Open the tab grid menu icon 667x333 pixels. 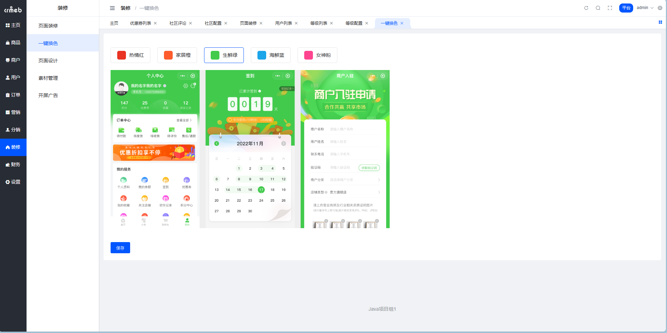660,22
